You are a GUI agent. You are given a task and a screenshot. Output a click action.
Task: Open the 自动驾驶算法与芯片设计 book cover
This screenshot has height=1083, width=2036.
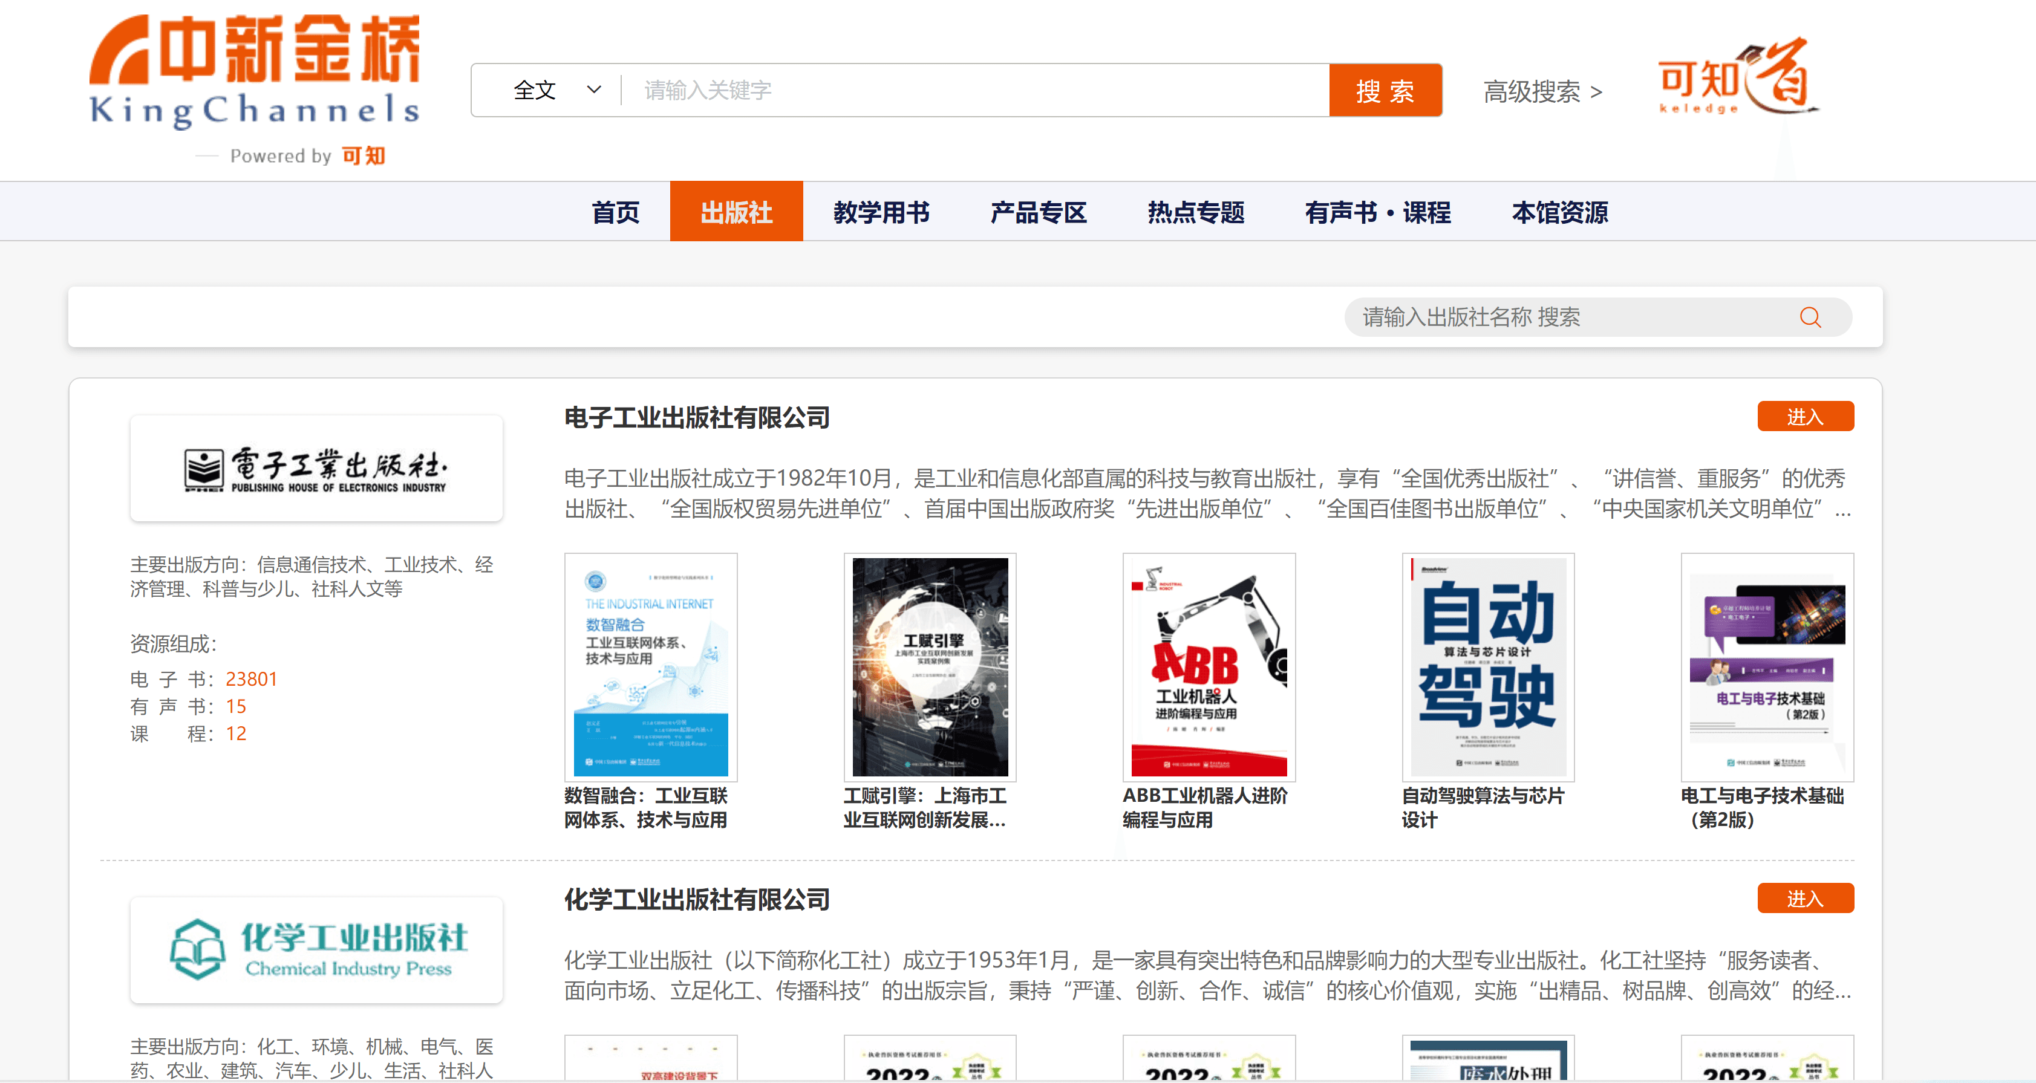click(x=1487, y=667)
